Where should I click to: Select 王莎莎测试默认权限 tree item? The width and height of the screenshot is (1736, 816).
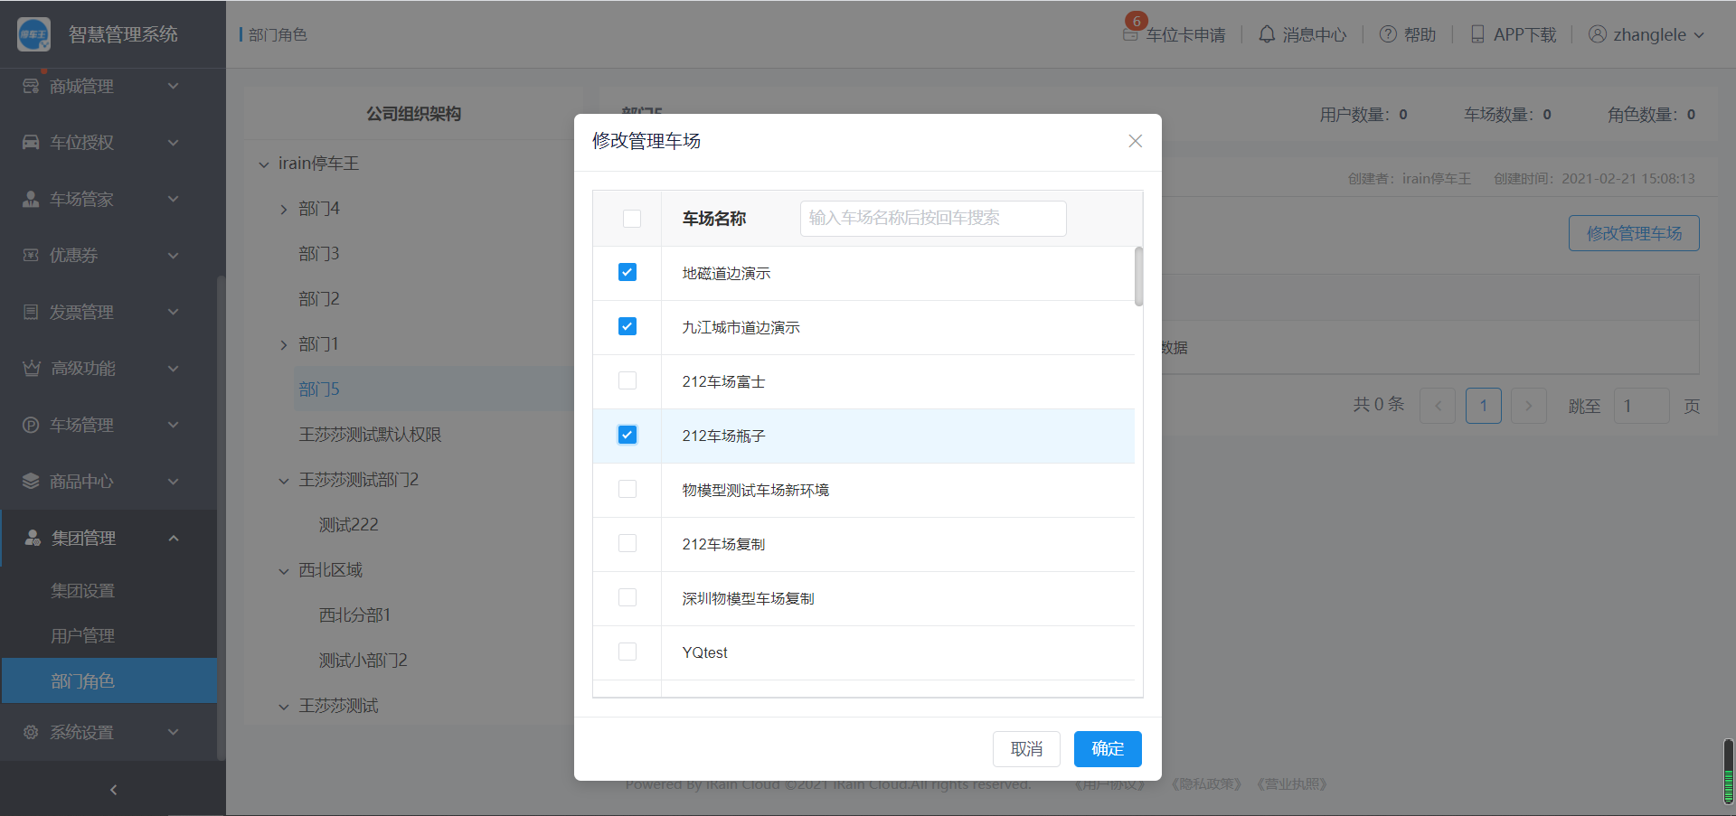pos(370,435)
